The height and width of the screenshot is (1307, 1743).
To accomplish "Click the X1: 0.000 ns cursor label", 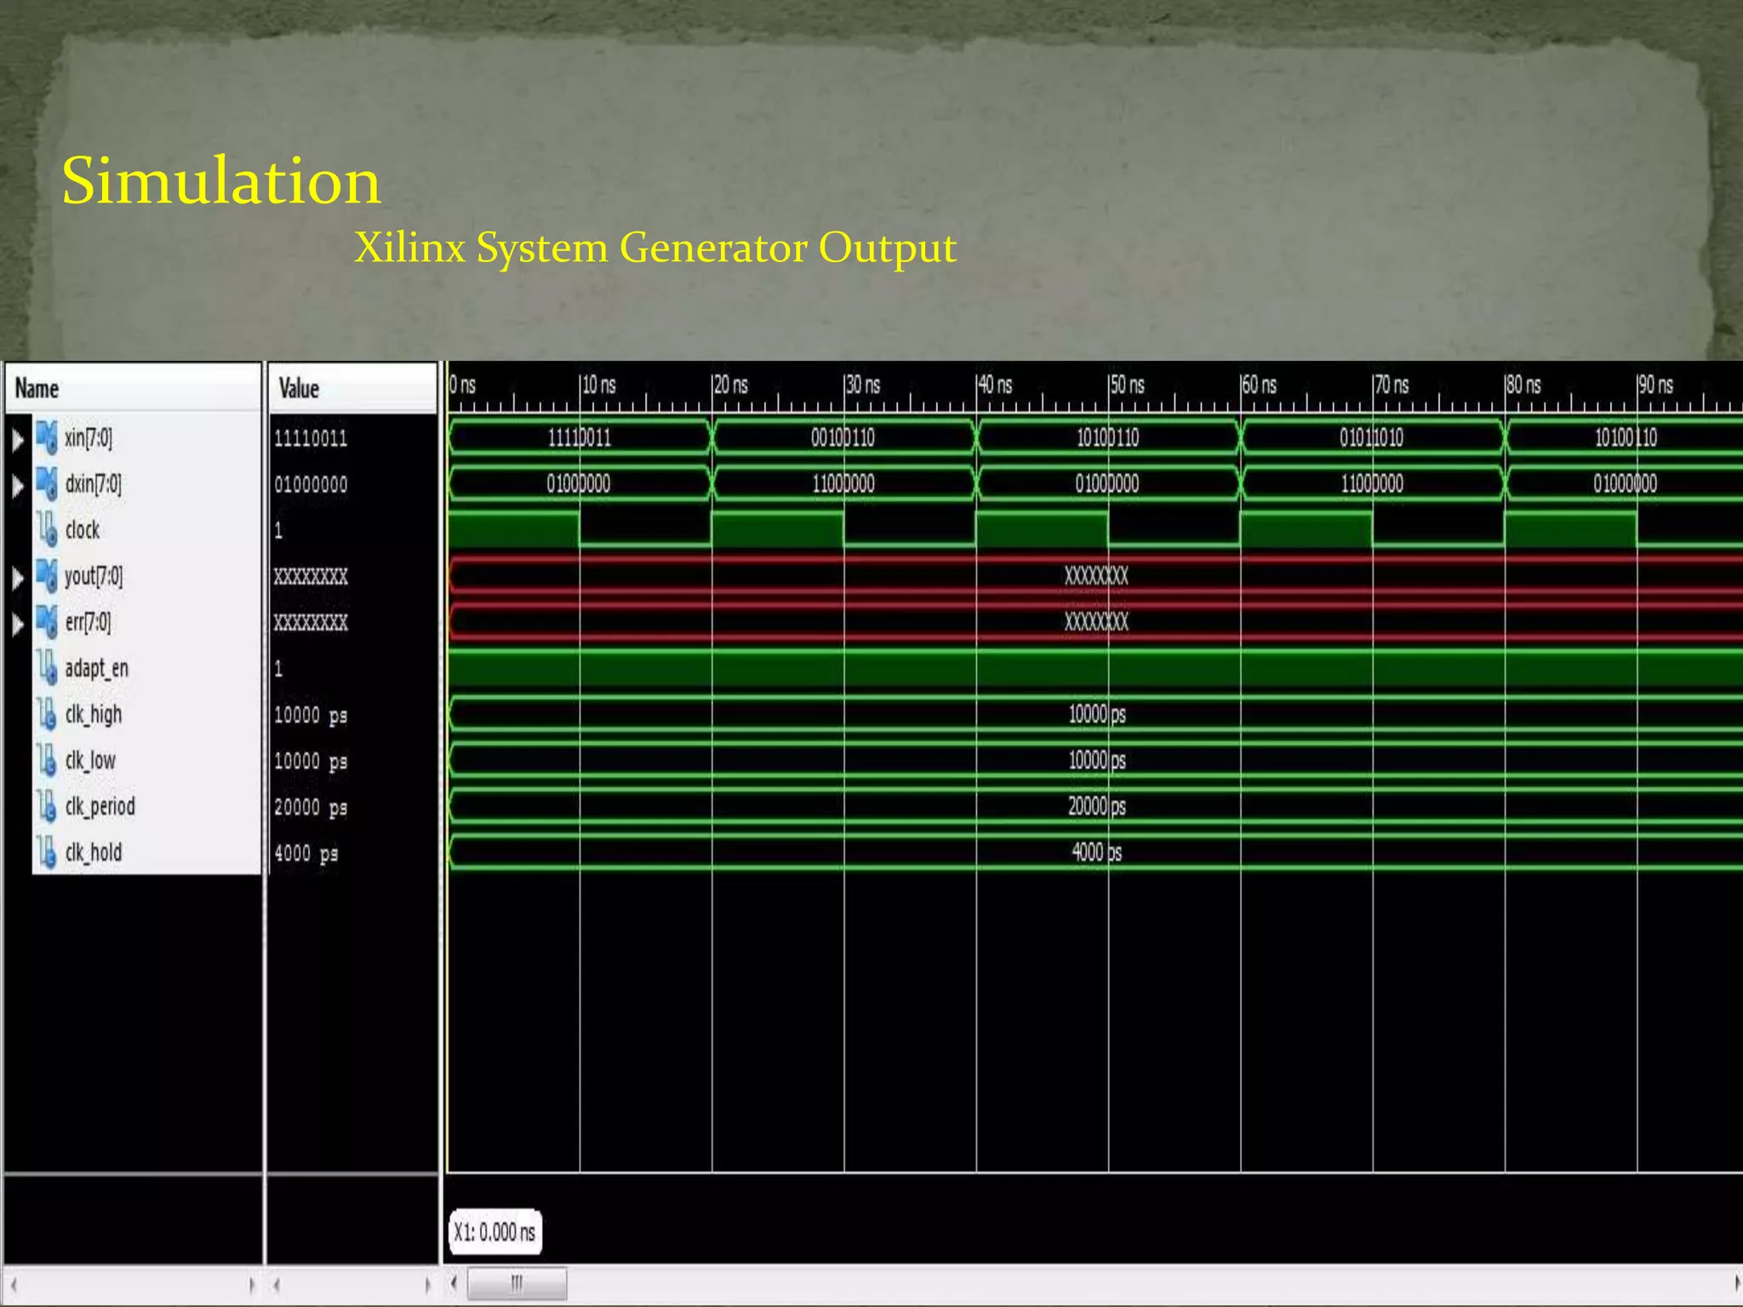I will coord(494,1232).
